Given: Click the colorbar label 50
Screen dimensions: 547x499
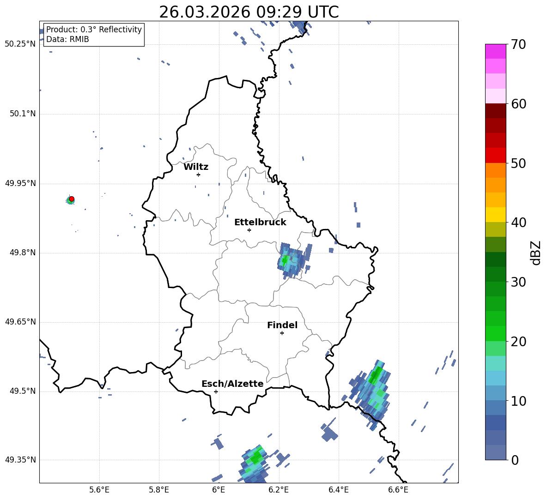Looking at the screenshot, I should (x=518, y=163).
